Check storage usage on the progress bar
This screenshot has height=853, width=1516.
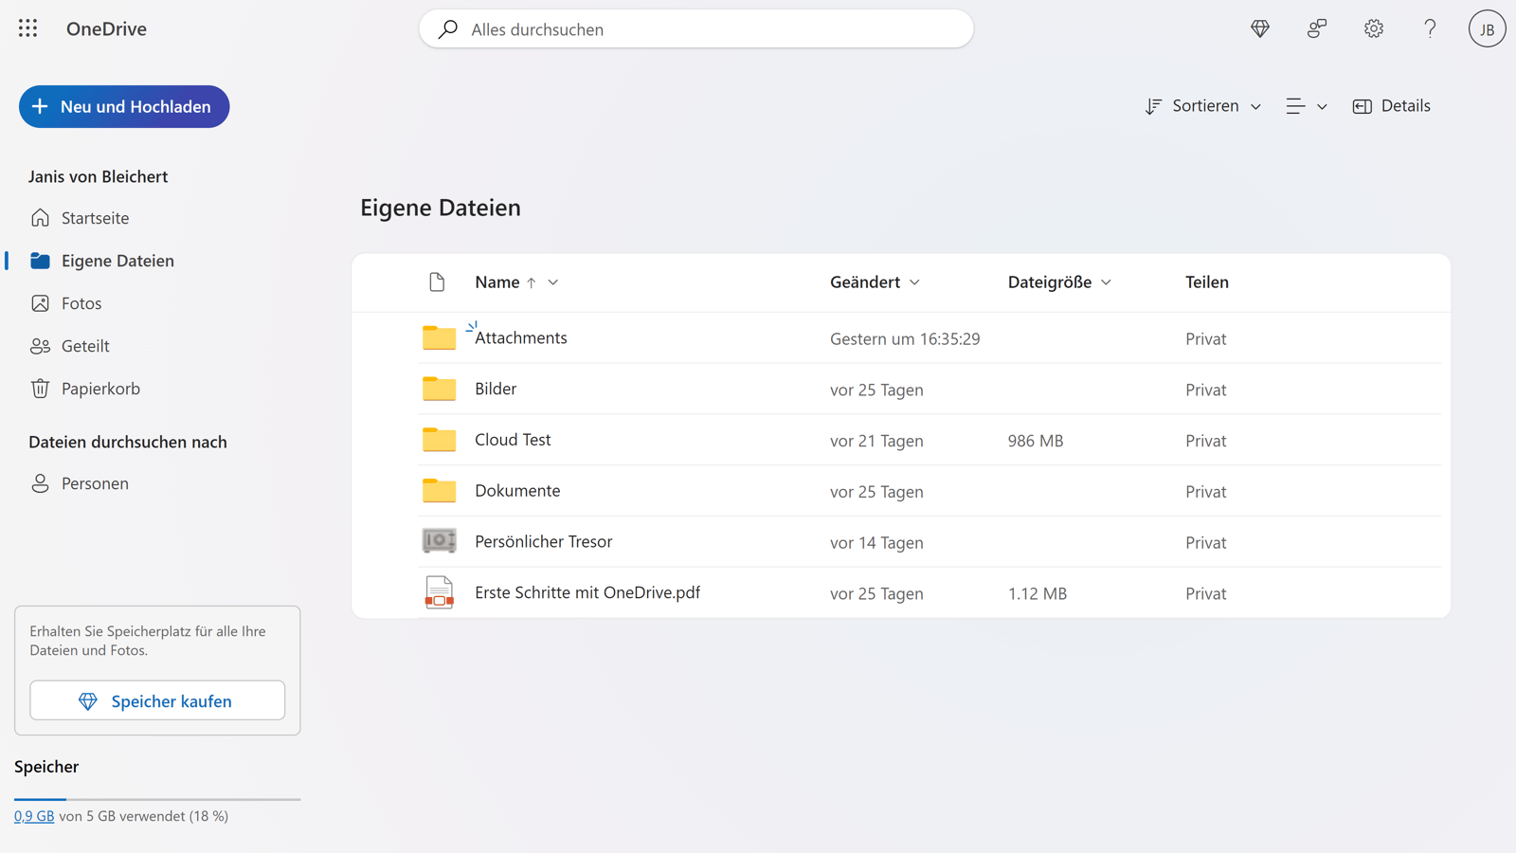pyautogui.click(x=157, y=799)
